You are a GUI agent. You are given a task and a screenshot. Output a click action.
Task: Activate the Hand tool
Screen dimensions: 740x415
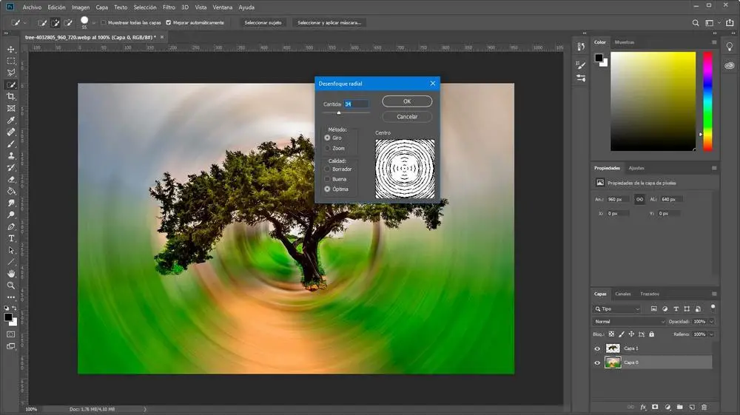point(11,274)
